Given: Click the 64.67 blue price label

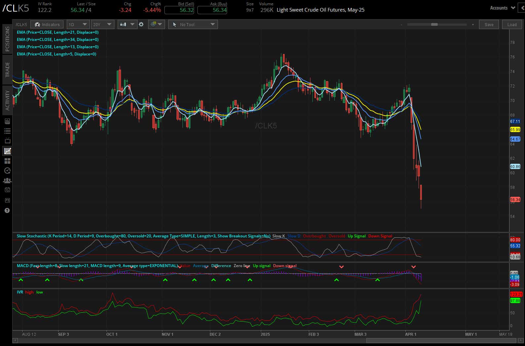Looking at the screenshot, I should (515, 139).
